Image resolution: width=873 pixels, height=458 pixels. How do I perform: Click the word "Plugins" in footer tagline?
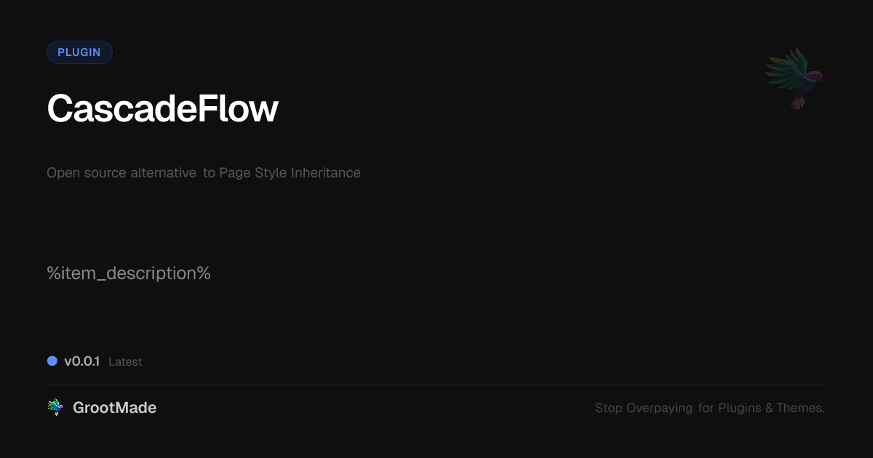coord(740,409)
